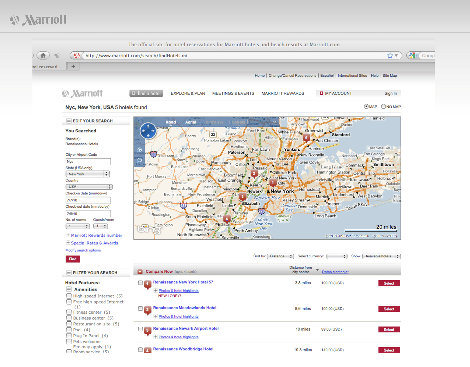Viewport: 470px width, 367px height.
Task: Open Meetings & Events menu
Action: tap(233, 94)
